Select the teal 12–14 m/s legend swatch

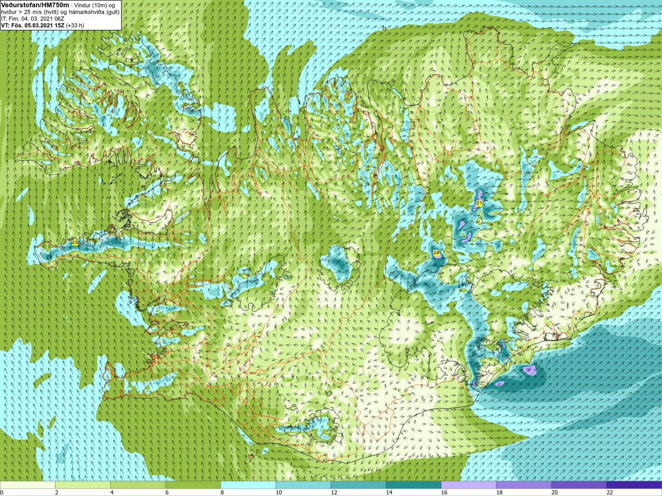click(358, 485)
